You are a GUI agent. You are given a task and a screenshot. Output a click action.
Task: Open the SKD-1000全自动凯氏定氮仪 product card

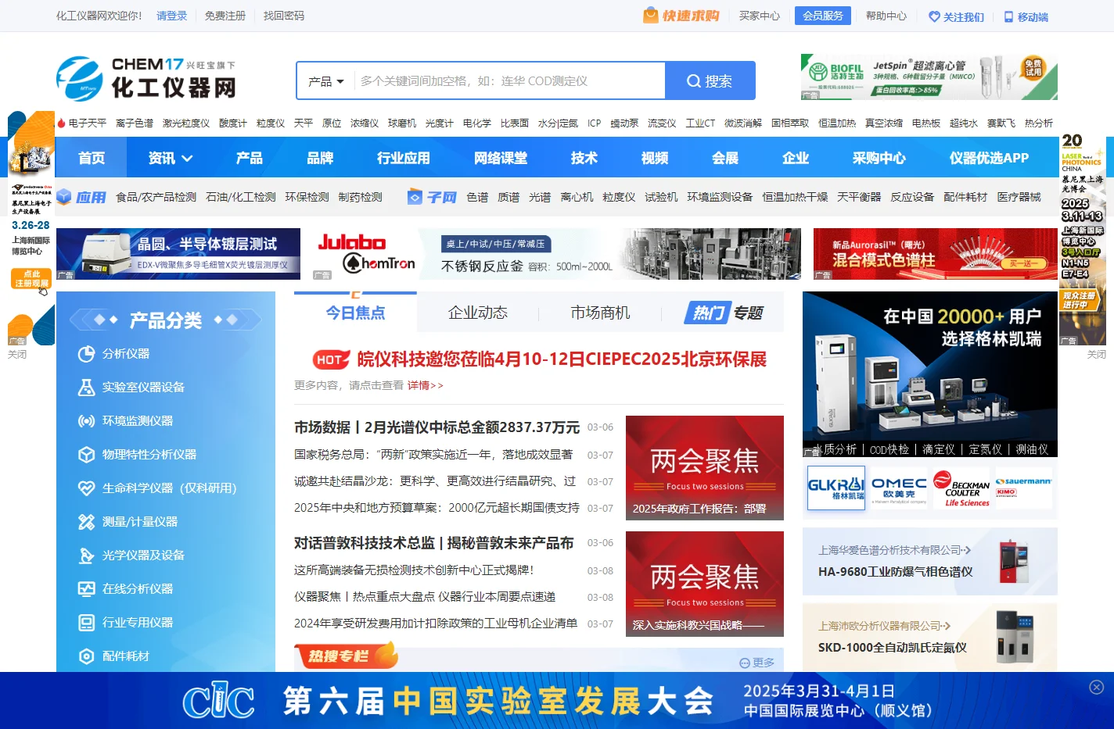930,637
